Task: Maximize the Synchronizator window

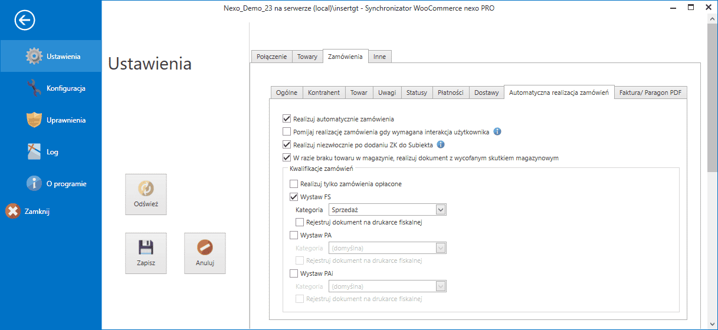Action: [x=691, y=8]
